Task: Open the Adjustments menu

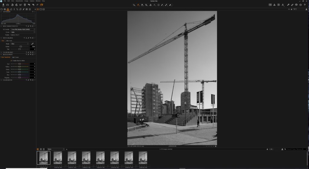Action: [19, 1]
